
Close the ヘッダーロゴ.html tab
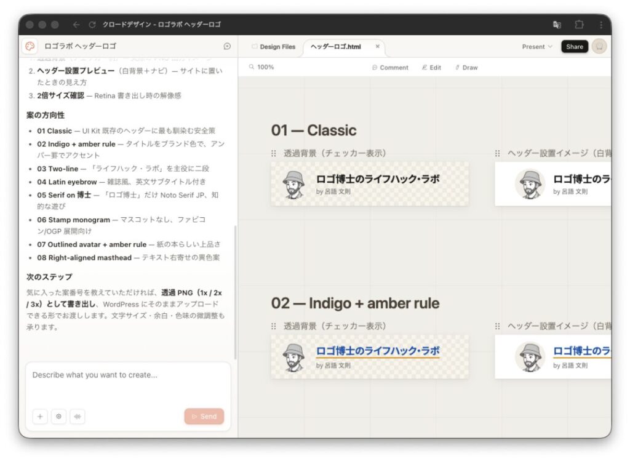377,47
